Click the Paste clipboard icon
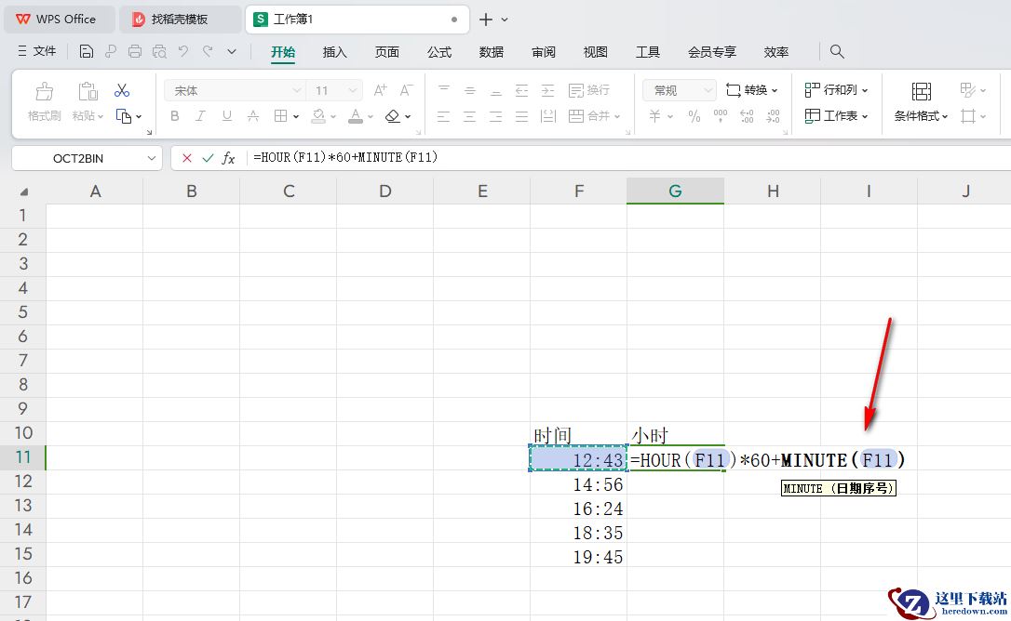 (x=88, y=91)
